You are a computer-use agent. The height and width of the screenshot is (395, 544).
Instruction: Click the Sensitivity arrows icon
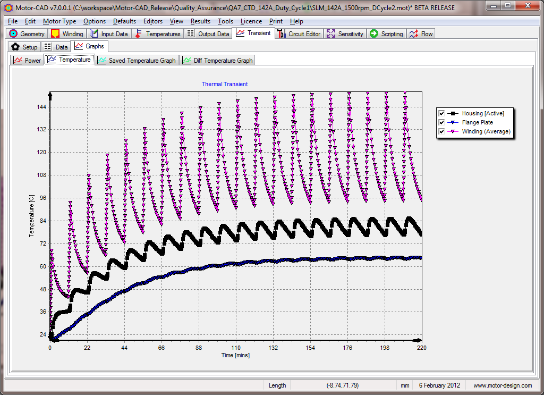point(330,33)
